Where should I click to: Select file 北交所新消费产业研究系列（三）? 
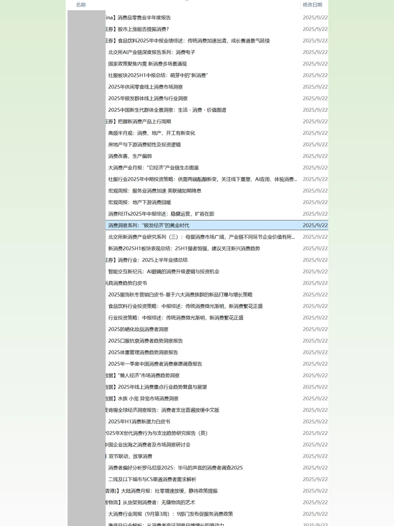[202, 237]
